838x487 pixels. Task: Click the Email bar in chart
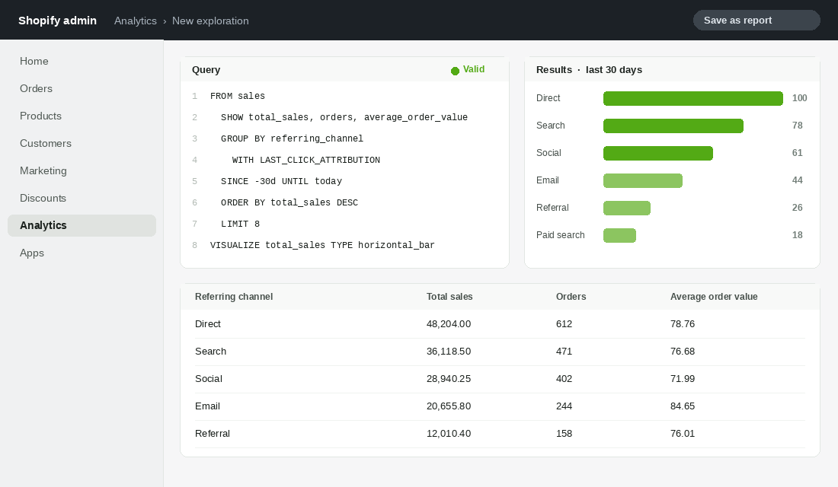pos(643,180)
